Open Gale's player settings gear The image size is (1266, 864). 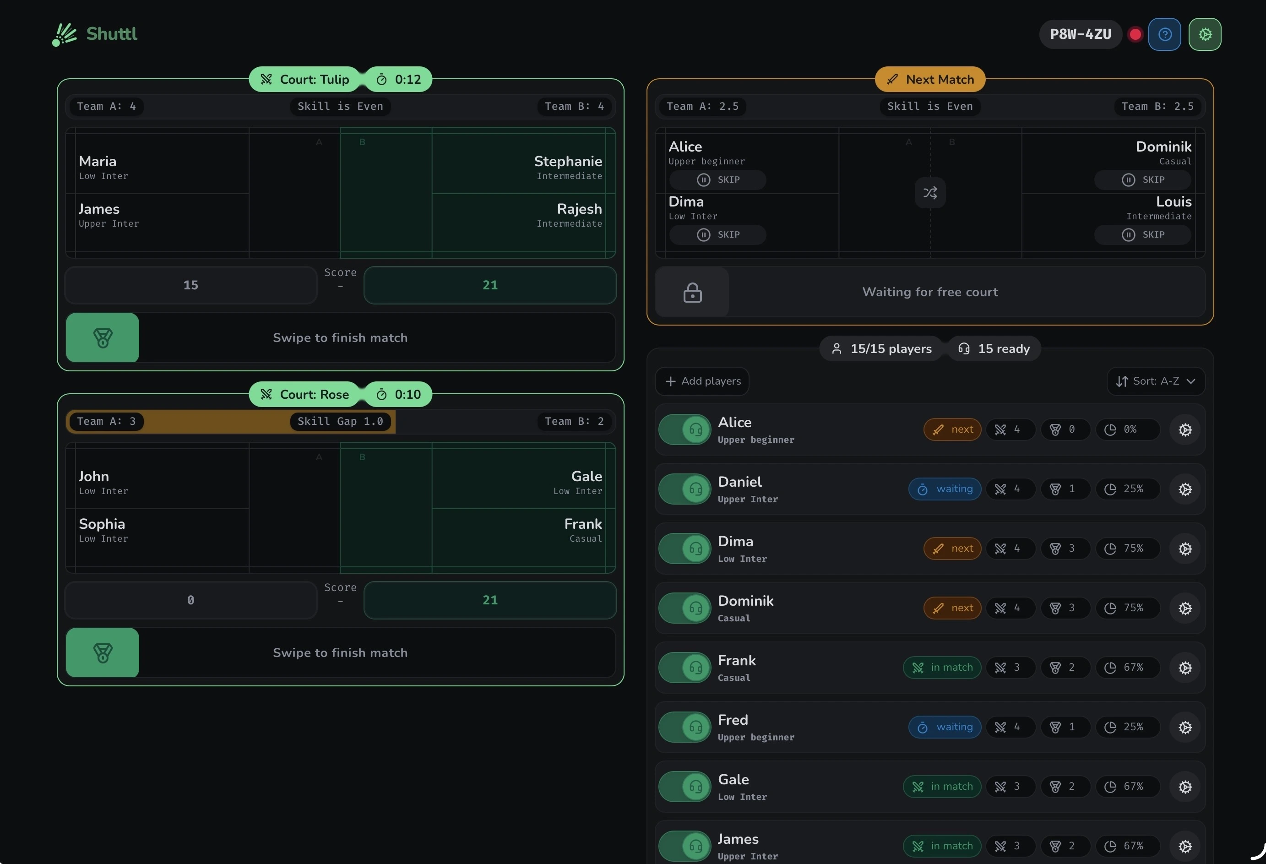point(1185,787)
